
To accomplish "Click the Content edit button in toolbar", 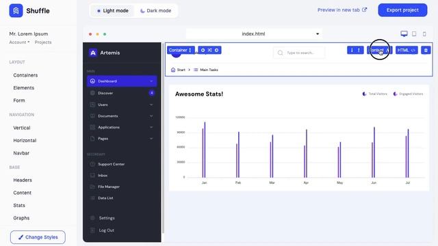I will pos(379,50).
